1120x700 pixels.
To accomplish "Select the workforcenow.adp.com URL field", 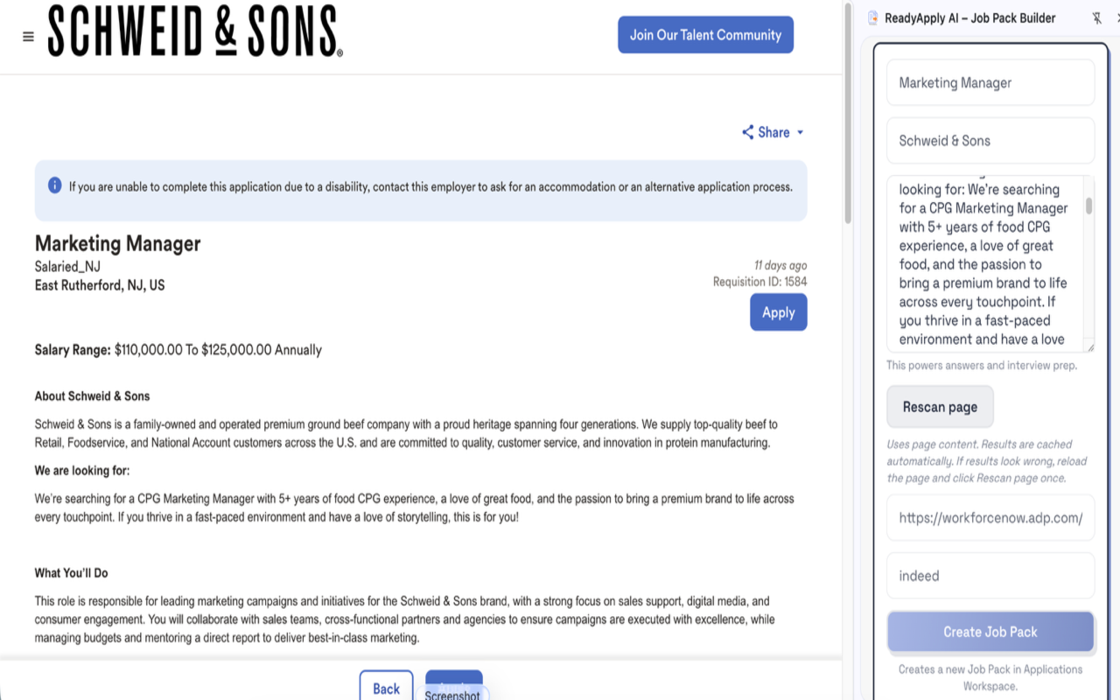I will coord(990,517).
